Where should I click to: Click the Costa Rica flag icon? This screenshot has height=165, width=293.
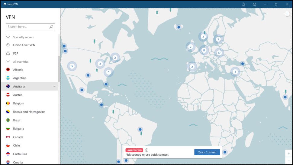[8, 154]
